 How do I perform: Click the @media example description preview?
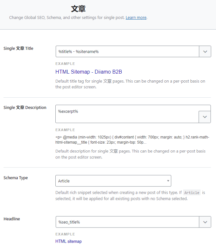pyautogui.click(x=132, y=139)
